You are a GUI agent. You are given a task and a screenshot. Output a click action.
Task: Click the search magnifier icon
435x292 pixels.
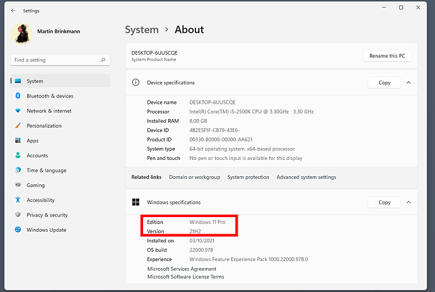tap(103, 60)
